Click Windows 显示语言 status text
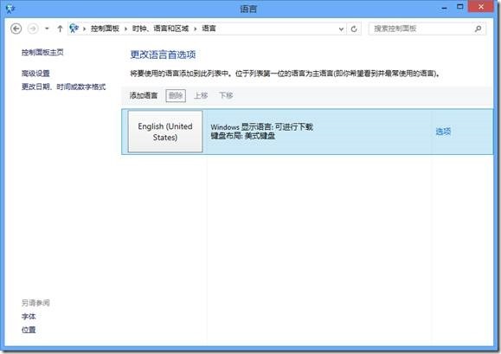This screenshot has width=501, height=354. click(261, 127)
